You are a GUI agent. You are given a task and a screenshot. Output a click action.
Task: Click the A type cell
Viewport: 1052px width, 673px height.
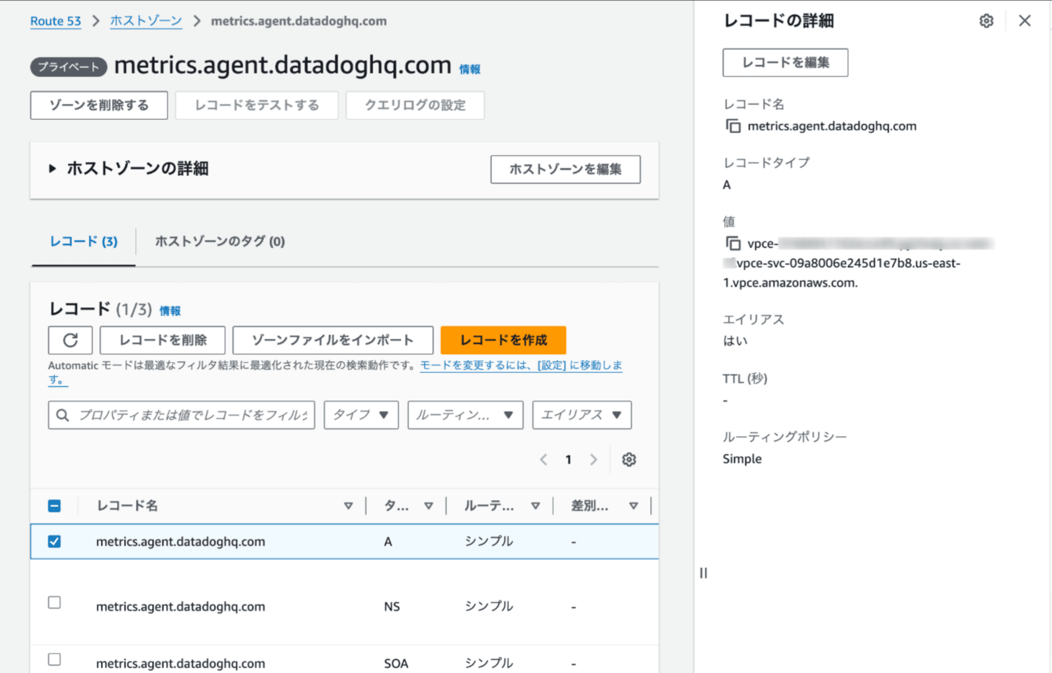(388, 542)
